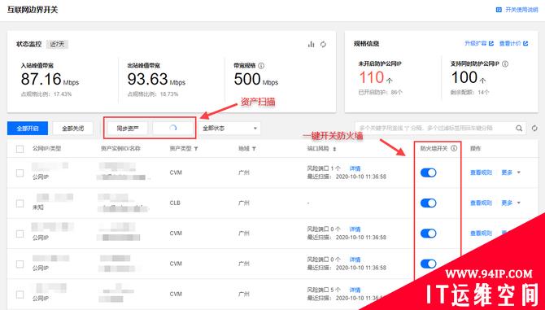Click the 公网IP/类型 column header
This screenshot has height=310, width=545.
click(x=46, y=148)
